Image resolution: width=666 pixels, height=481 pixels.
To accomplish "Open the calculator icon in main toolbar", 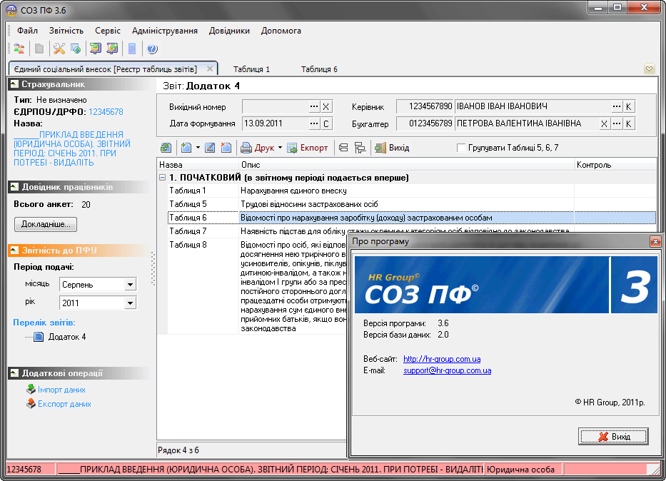I will coord(132,49).
